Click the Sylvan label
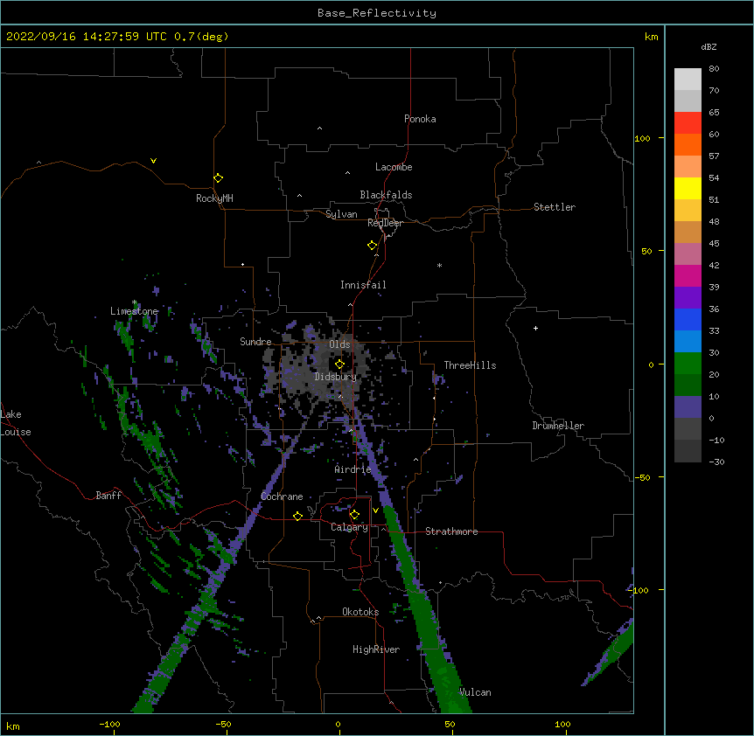754x736 pixels. (x=341, y=214)
